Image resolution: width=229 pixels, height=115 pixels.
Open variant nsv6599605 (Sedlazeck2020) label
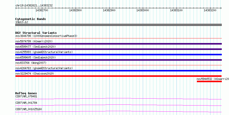(36, 57)
